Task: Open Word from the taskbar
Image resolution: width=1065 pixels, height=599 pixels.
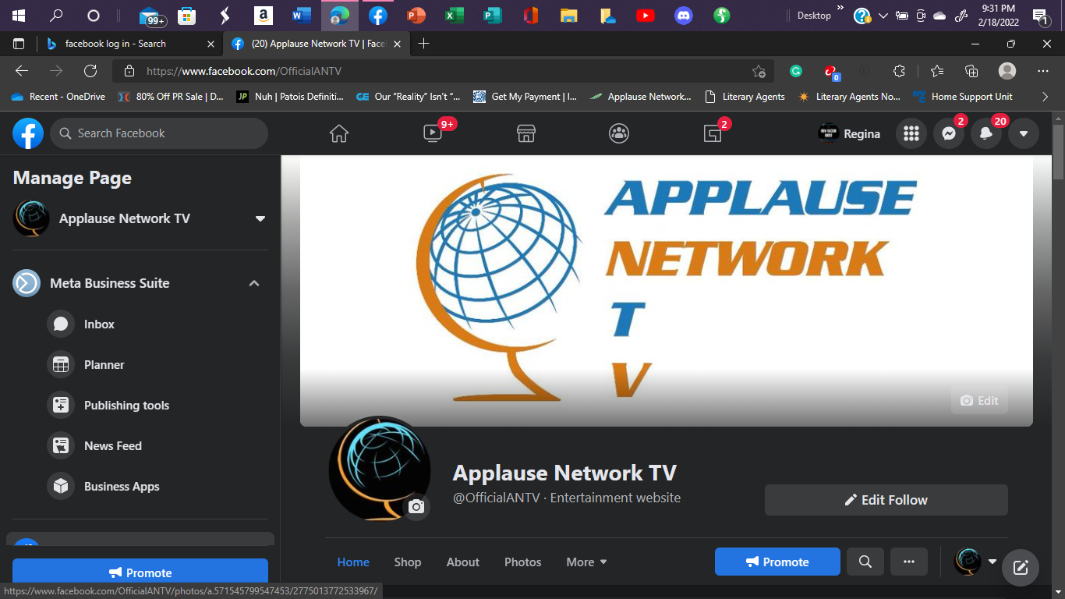Action: [x=301, y=16]
